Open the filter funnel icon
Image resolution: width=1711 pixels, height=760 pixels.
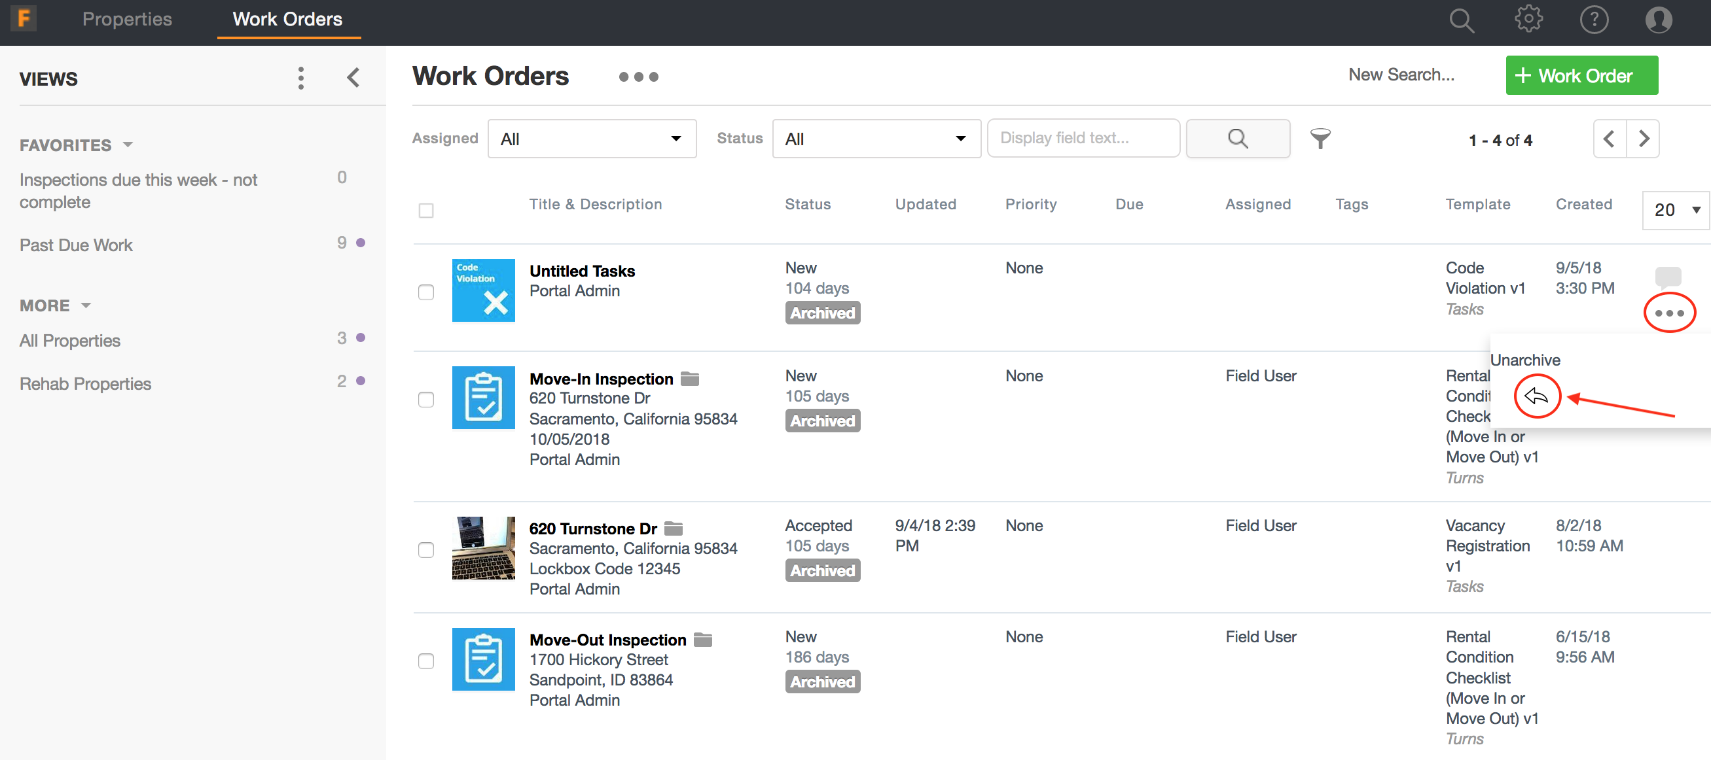pyautogui.click(x=1320, y=139)
